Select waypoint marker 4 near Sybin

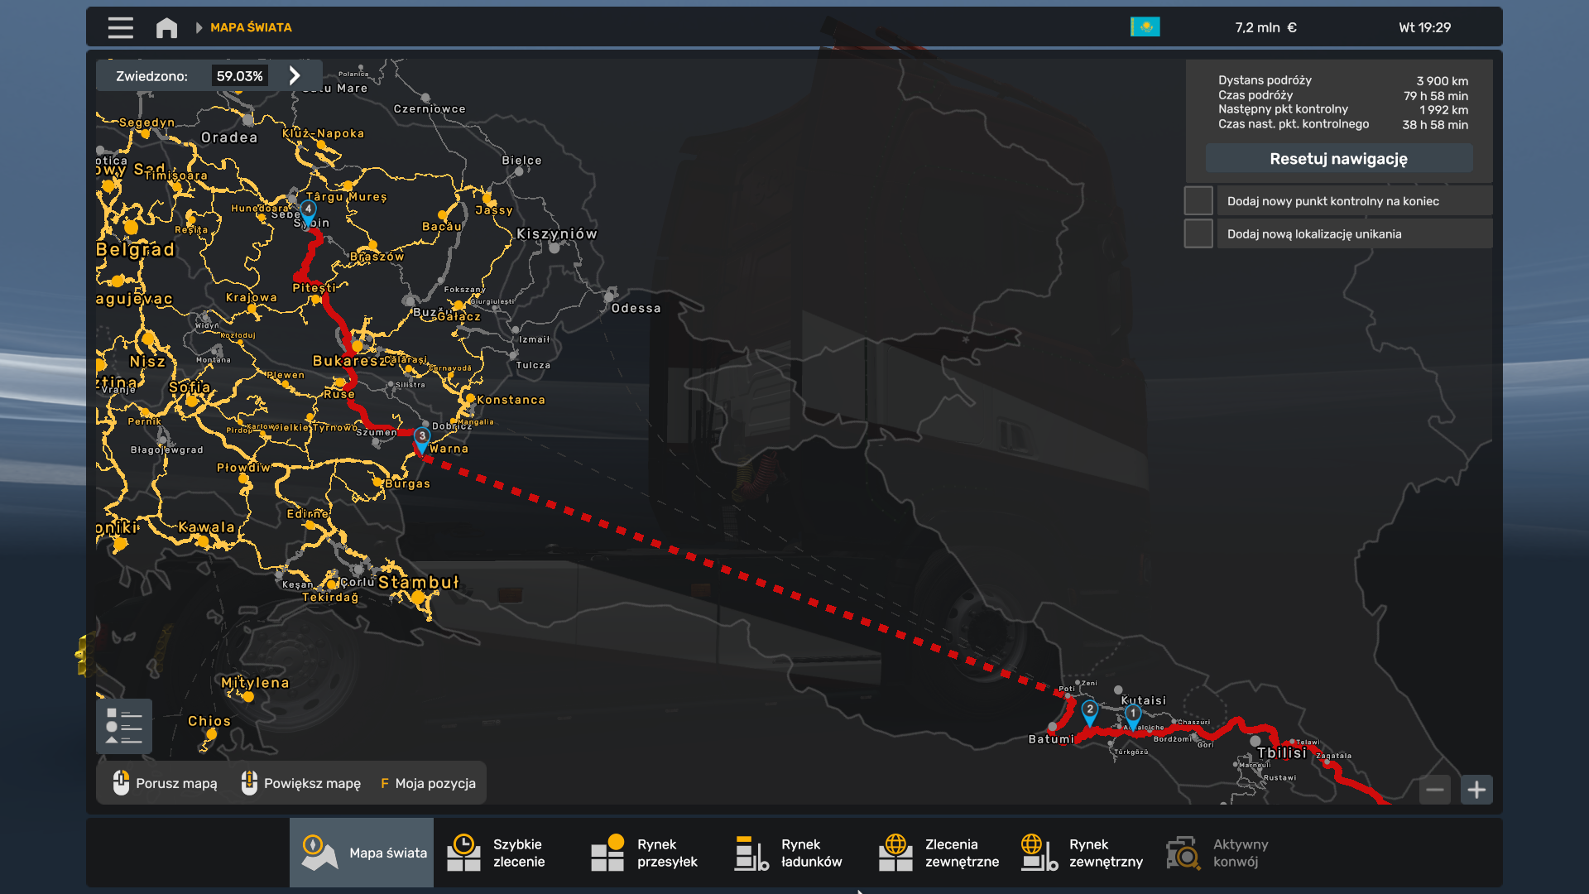tap(308, 211)
